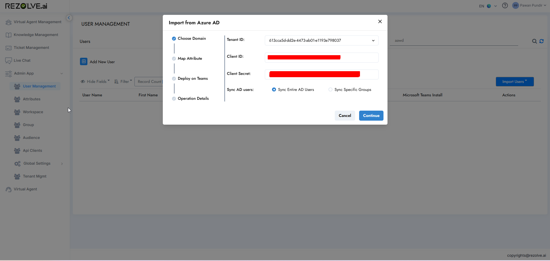This screenshot has width=550, height=261.
Task: Click the Record Count field
Action: click(149, 81)
